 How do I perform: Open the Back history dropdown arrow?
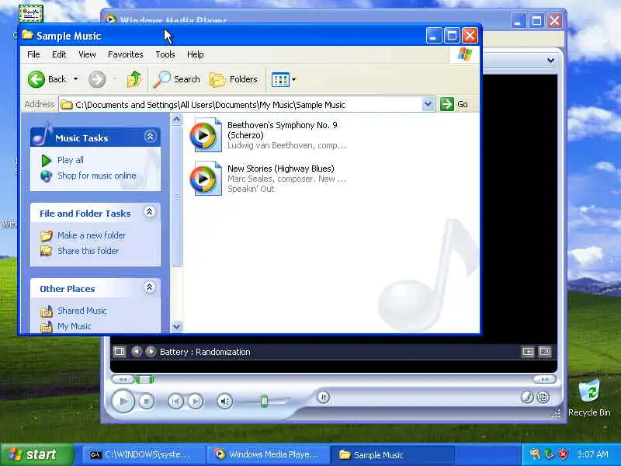[x=75, y=79]
